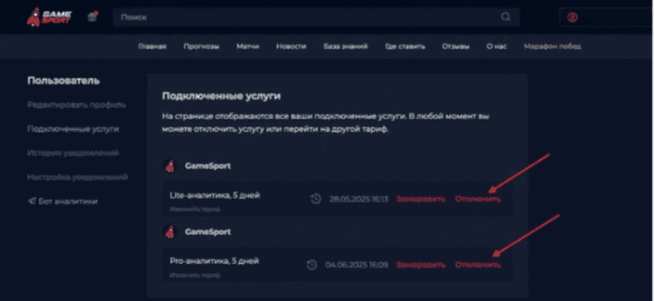Image resolution: width=654 pixels, height=301 pixels.
Task: Click the Telegram icon beside Бот аналитики
Action: 31,201
